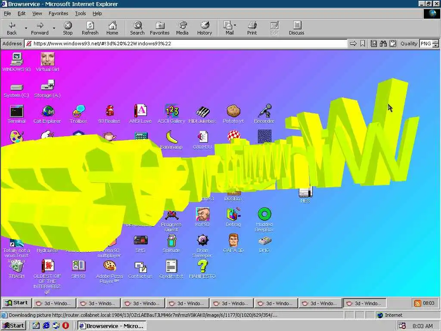Click the Print toolbar button

252,28
